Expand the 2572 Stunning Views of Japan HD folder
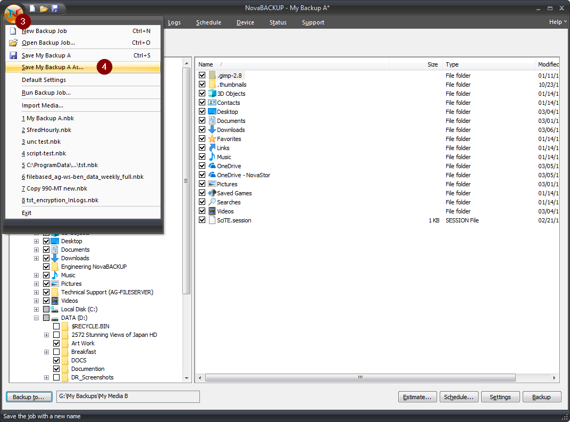Viewport: 570px width, 422px height. click(x=47, y=335)
